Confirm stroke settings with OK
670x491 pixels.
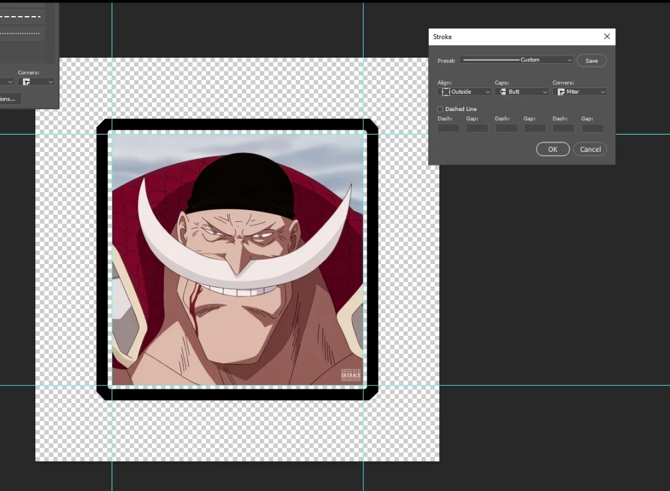tap(553, 149)
